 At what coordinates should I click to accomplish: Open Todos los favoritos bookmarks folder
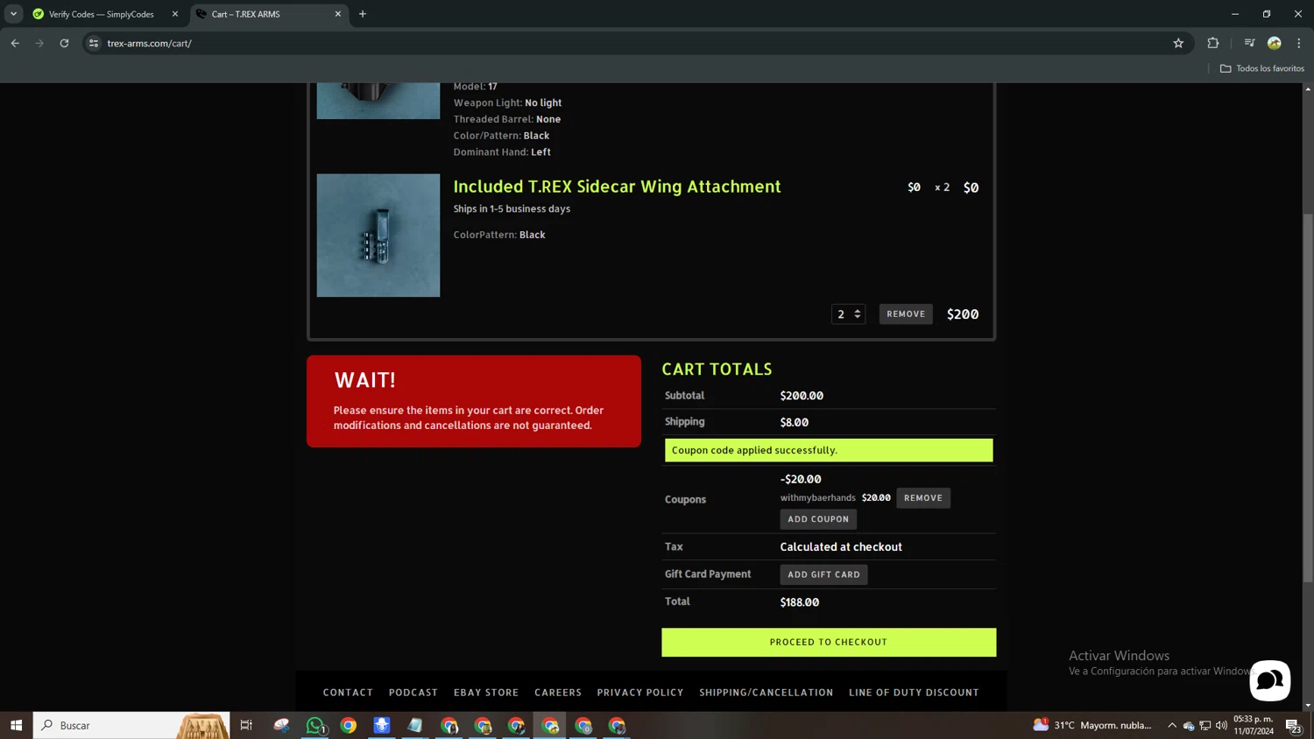(1262, 68)
